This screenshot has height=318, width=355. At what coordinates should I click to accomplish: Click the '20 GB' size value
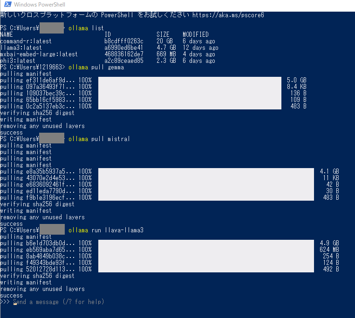tap(165, 41)
